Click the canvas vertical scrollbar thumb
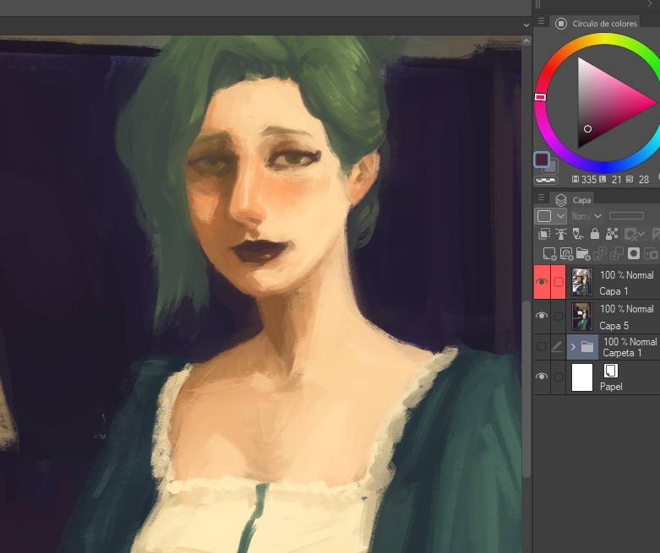This screenshot has width=660, height=553. (x=526, y=389)
